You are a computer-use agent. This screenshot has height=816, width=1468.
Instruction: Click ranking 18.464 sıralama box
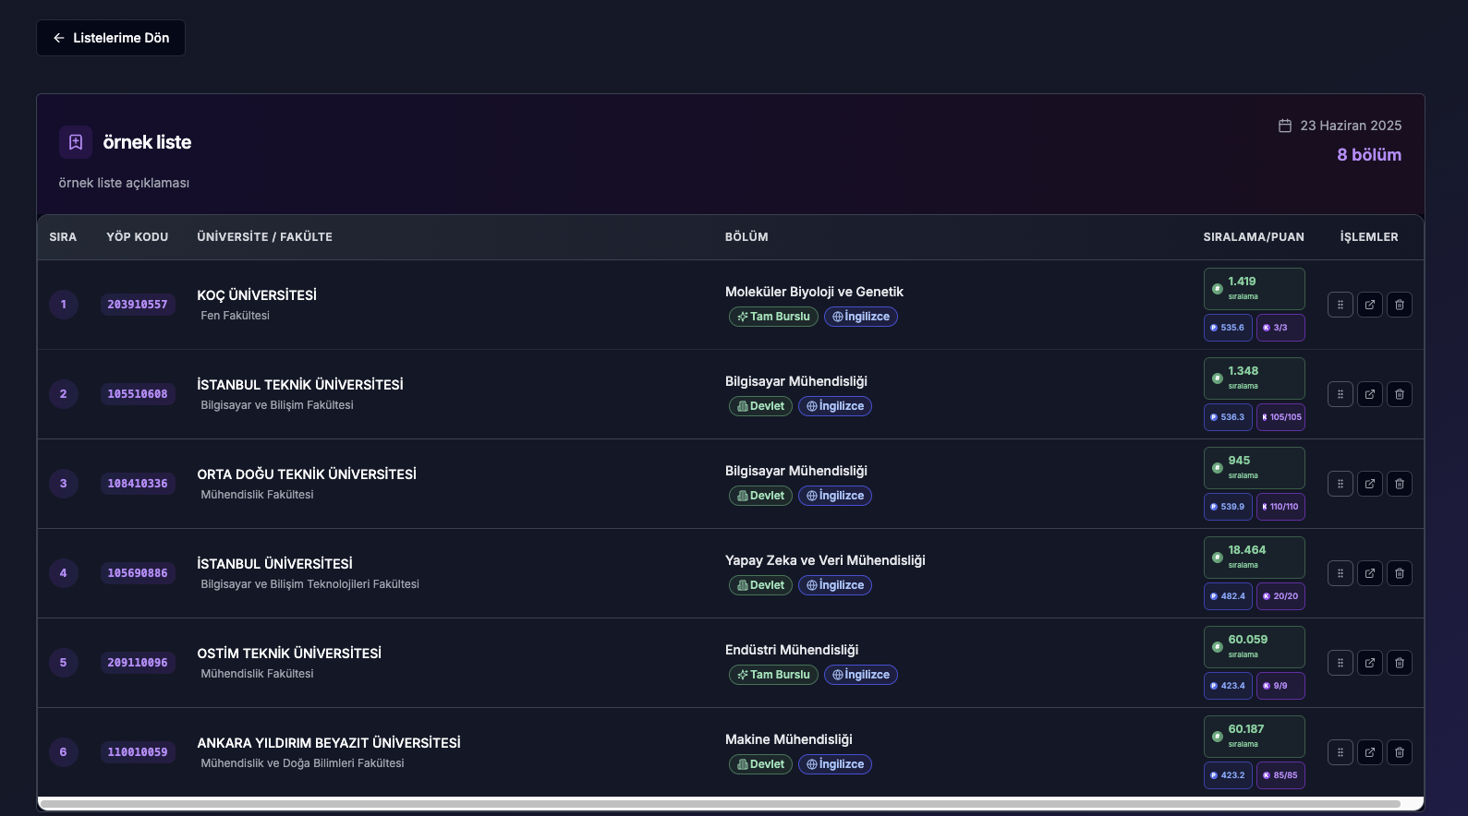tap(1254, 558)
